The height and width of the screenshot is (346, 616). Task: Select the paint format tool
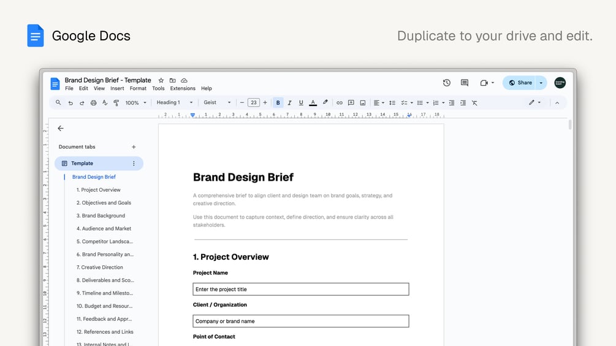click(x=116, y=103)
